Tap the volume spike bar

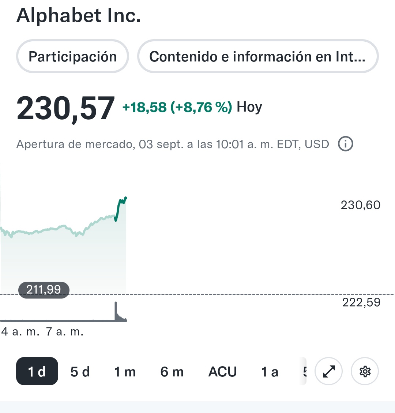116,310
